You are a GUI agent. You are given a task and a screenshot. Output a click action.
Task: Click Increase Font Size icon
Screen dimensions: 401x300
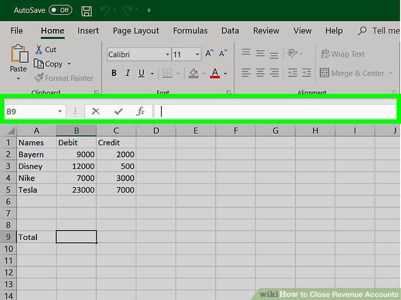point(209,53)
